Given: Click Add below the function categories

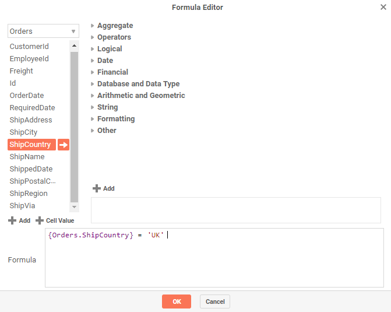Looking at the screenshot, I should (x=104, y=188).
